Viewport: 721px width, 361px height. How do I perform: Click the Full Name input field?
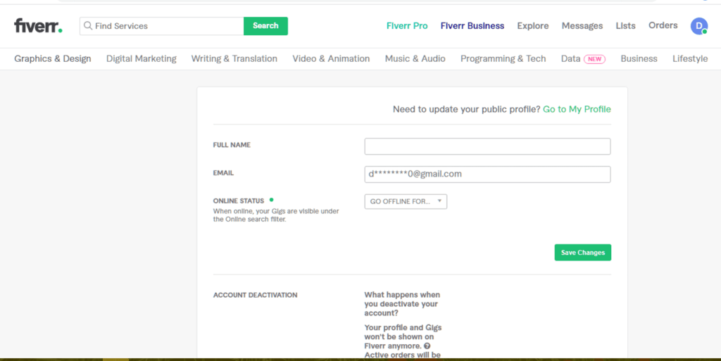click(487, 147)
